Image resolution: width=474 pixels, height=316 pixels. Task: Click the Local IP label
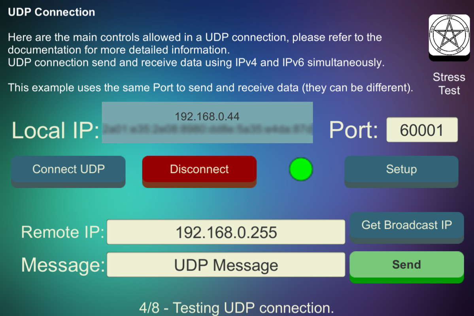click(56, 130)
